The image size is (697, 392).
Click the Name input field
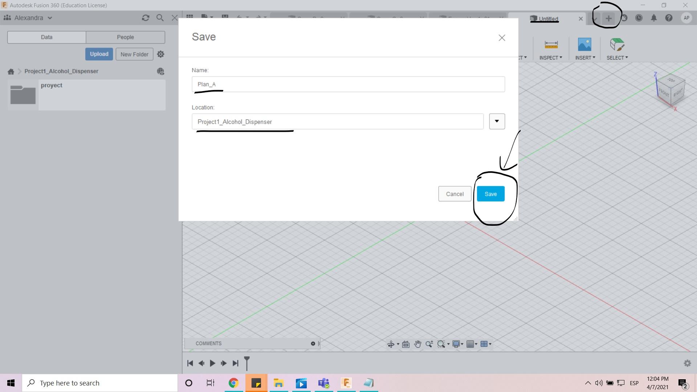click(x=348, y=84)
